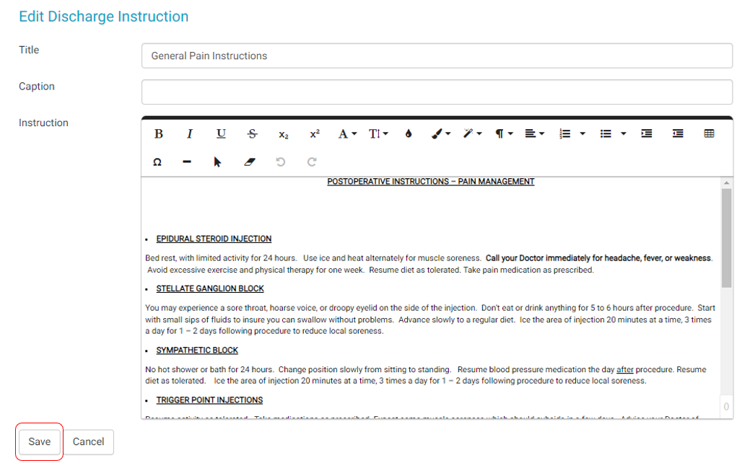Image resolution: width=742 pixels, height=476 pixels.
Task: Increase indent of the paragraph
Action: 647,133
